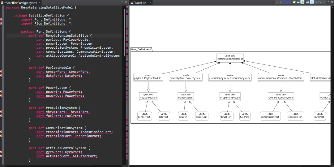Minimize the PlantUML view panel

[328, 2]
